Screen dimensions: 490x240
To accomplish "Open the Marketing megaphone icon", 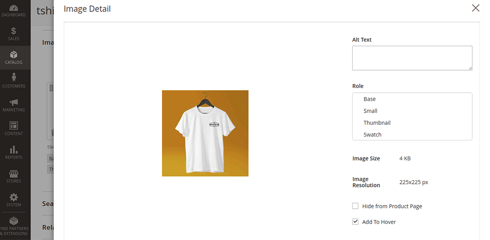I will (x=14, y=102).
